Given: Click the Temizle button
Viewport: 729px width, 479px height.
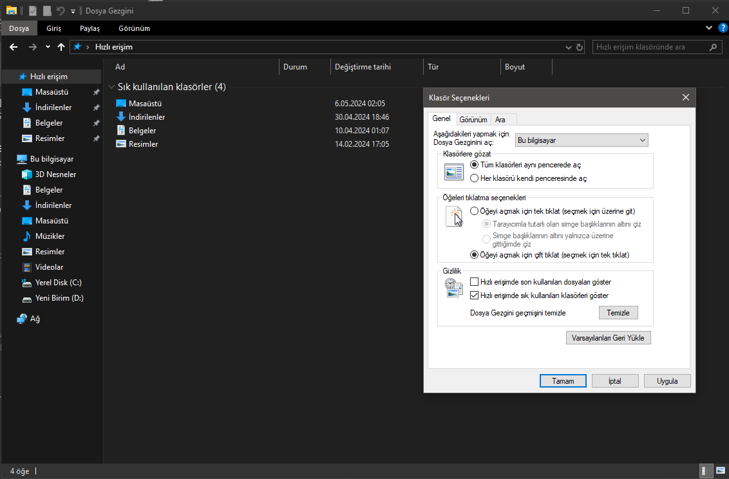Looking at the screenshot, I should pos(618,313).
